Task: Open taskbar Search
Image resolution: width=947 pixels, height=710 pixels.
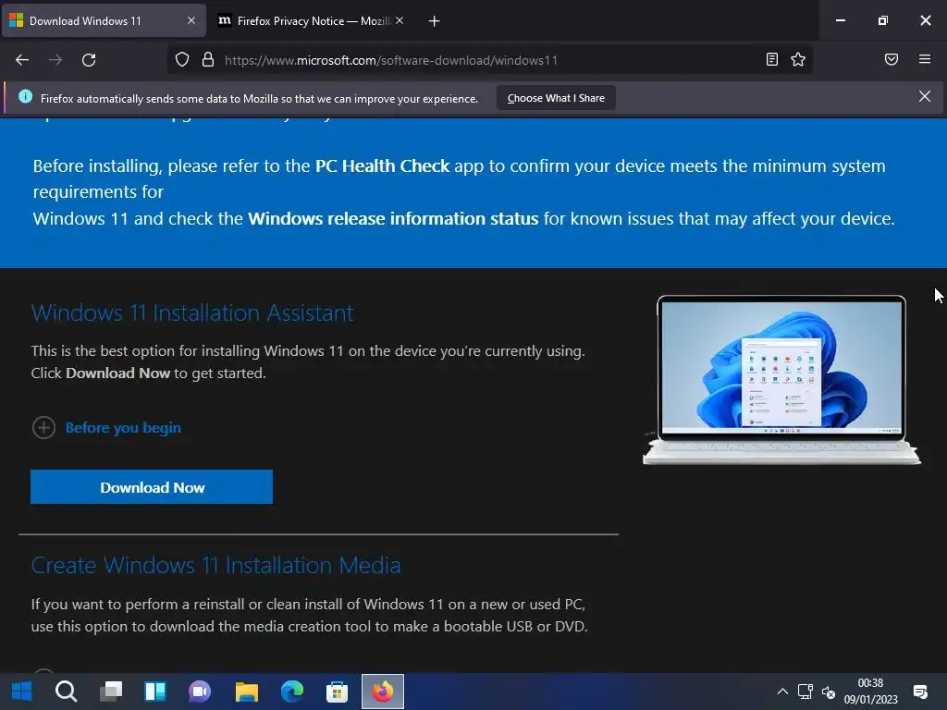Action: (66, 692)
